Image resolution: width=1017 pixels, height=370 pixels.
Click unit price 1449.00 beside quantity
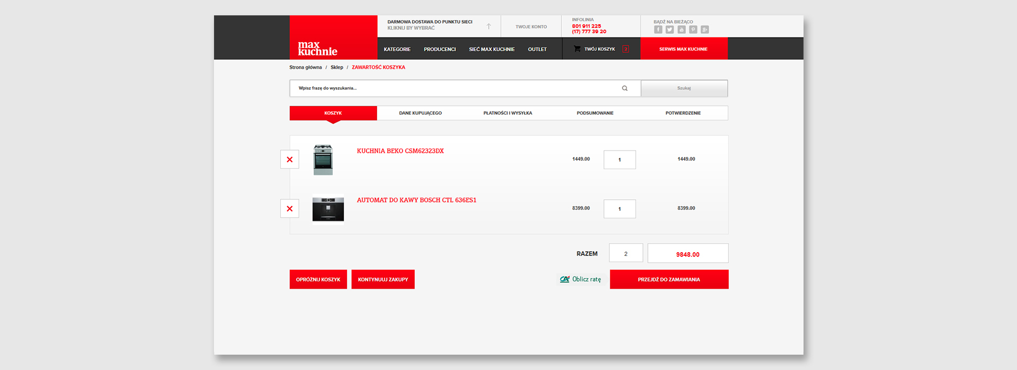(x=581, y=159)
